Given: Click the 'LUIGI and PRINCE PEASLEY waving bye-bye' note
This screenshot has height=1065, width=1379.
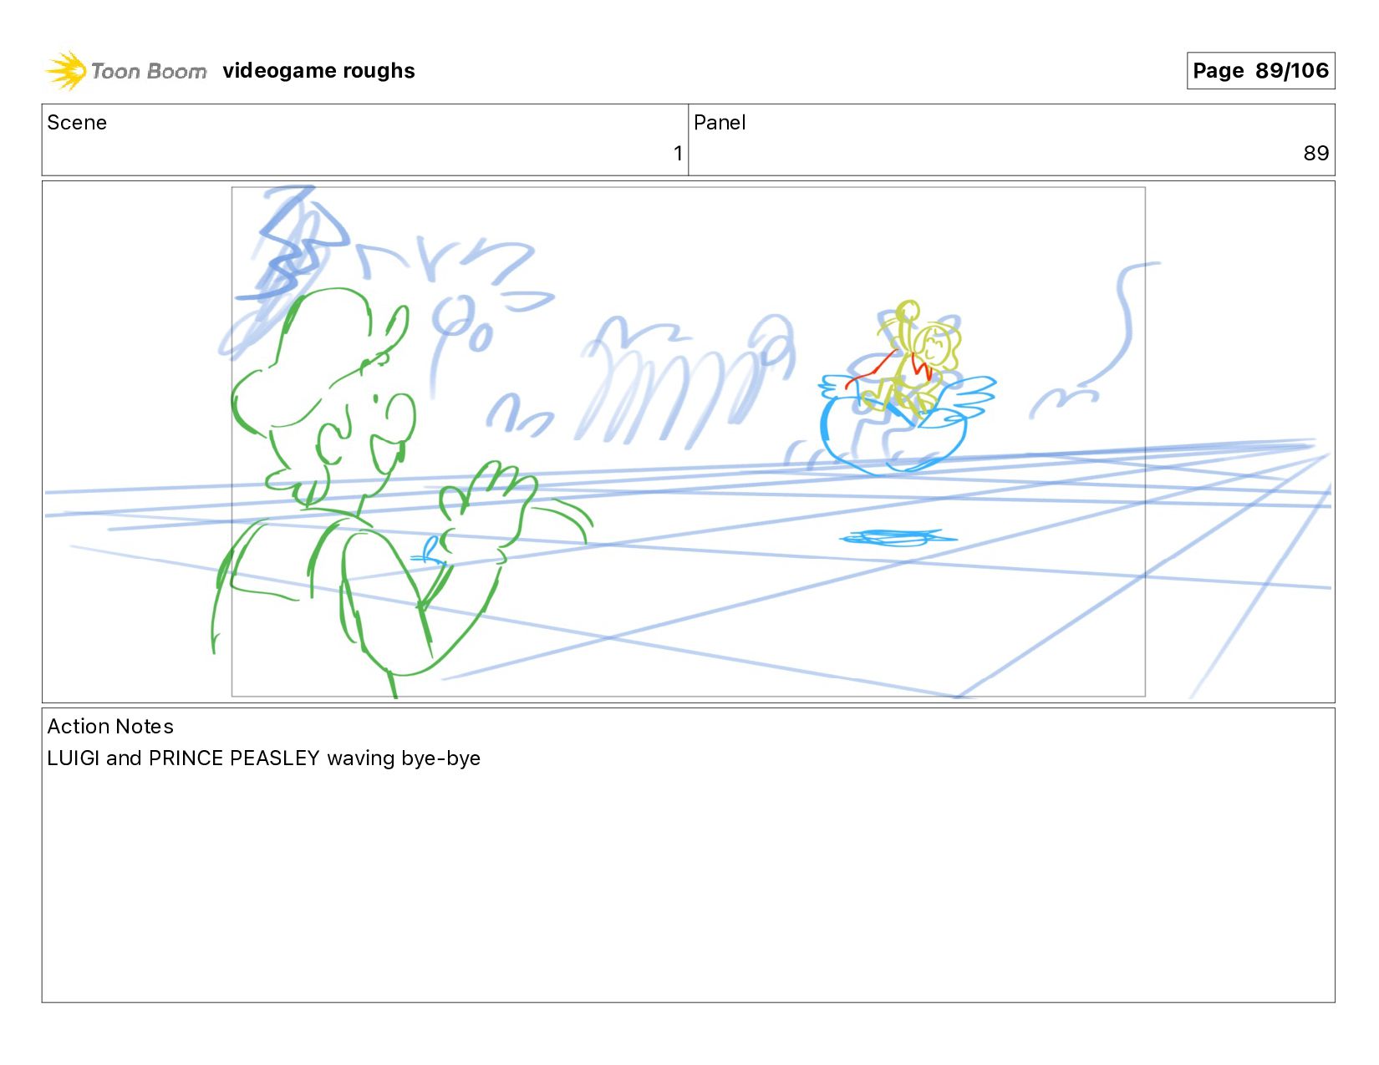Looking at the screenshot, I should click(x=263, y=758).
